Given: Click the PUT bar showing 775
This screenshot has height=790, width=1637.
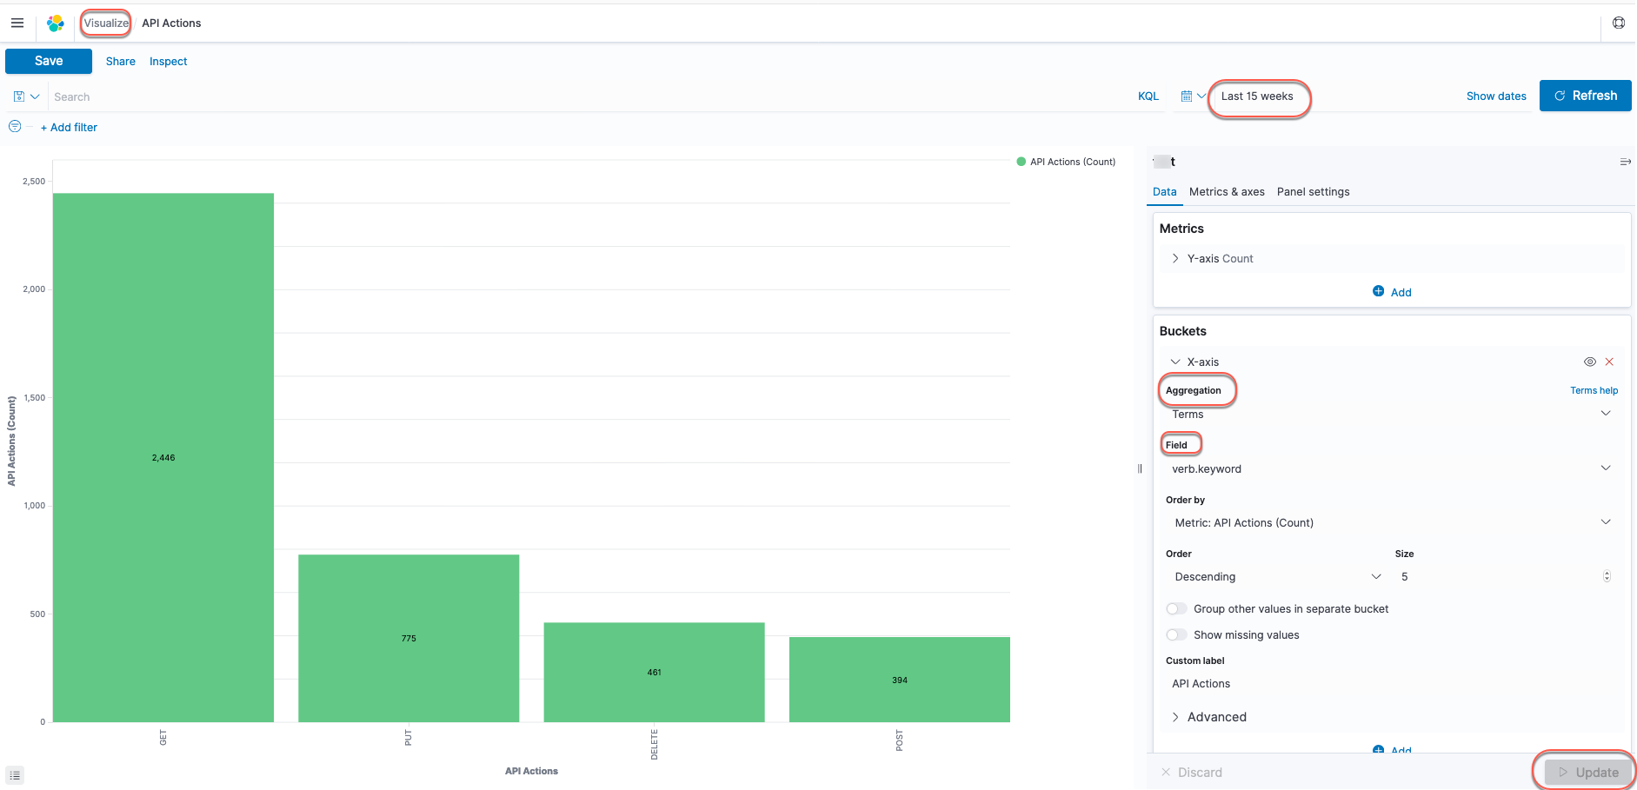Looking at the screenshot, I should (409, 638).
